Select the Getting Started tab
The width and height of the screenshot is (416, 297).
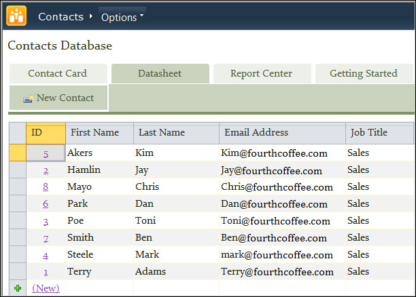(363, 73)
